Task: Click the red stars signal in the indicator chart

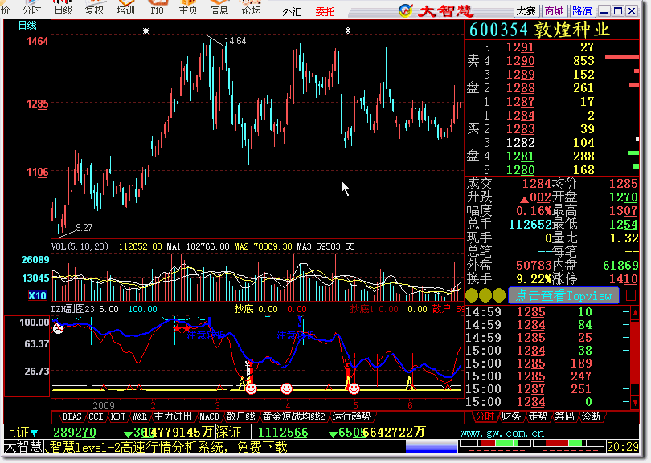Action: coord(182,329)
